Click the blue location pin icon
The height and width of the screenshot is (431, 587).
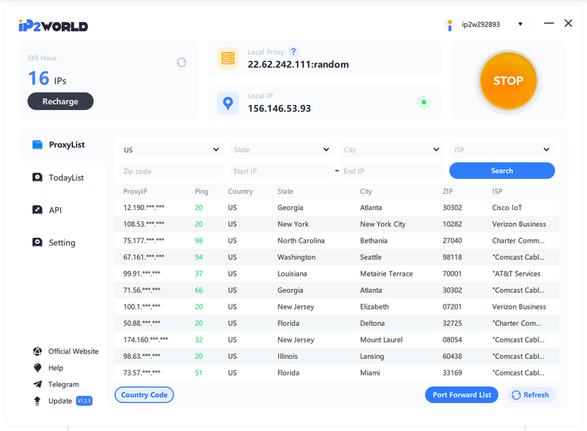[x=227, y=103]
